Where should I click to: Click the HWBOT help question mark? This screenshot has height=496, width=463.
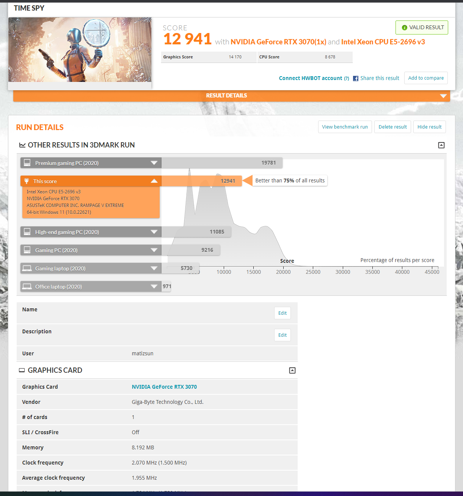coord(347,78)
